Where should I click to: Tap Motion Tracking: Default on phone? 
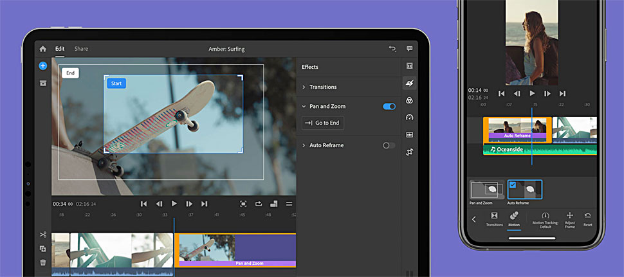pyautogui.click(x=546, y=220)
